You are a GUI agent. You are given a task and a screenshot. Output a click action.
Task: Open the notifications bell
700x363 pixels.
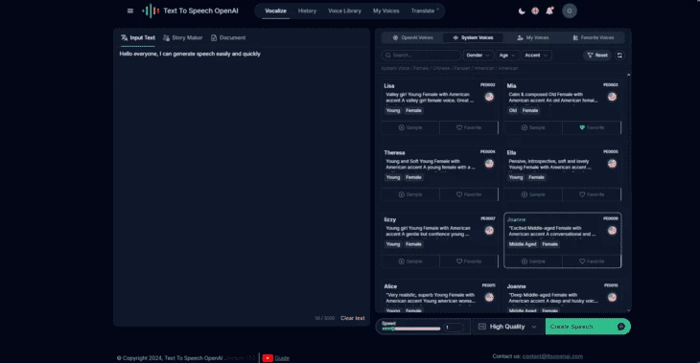[549, 11]
